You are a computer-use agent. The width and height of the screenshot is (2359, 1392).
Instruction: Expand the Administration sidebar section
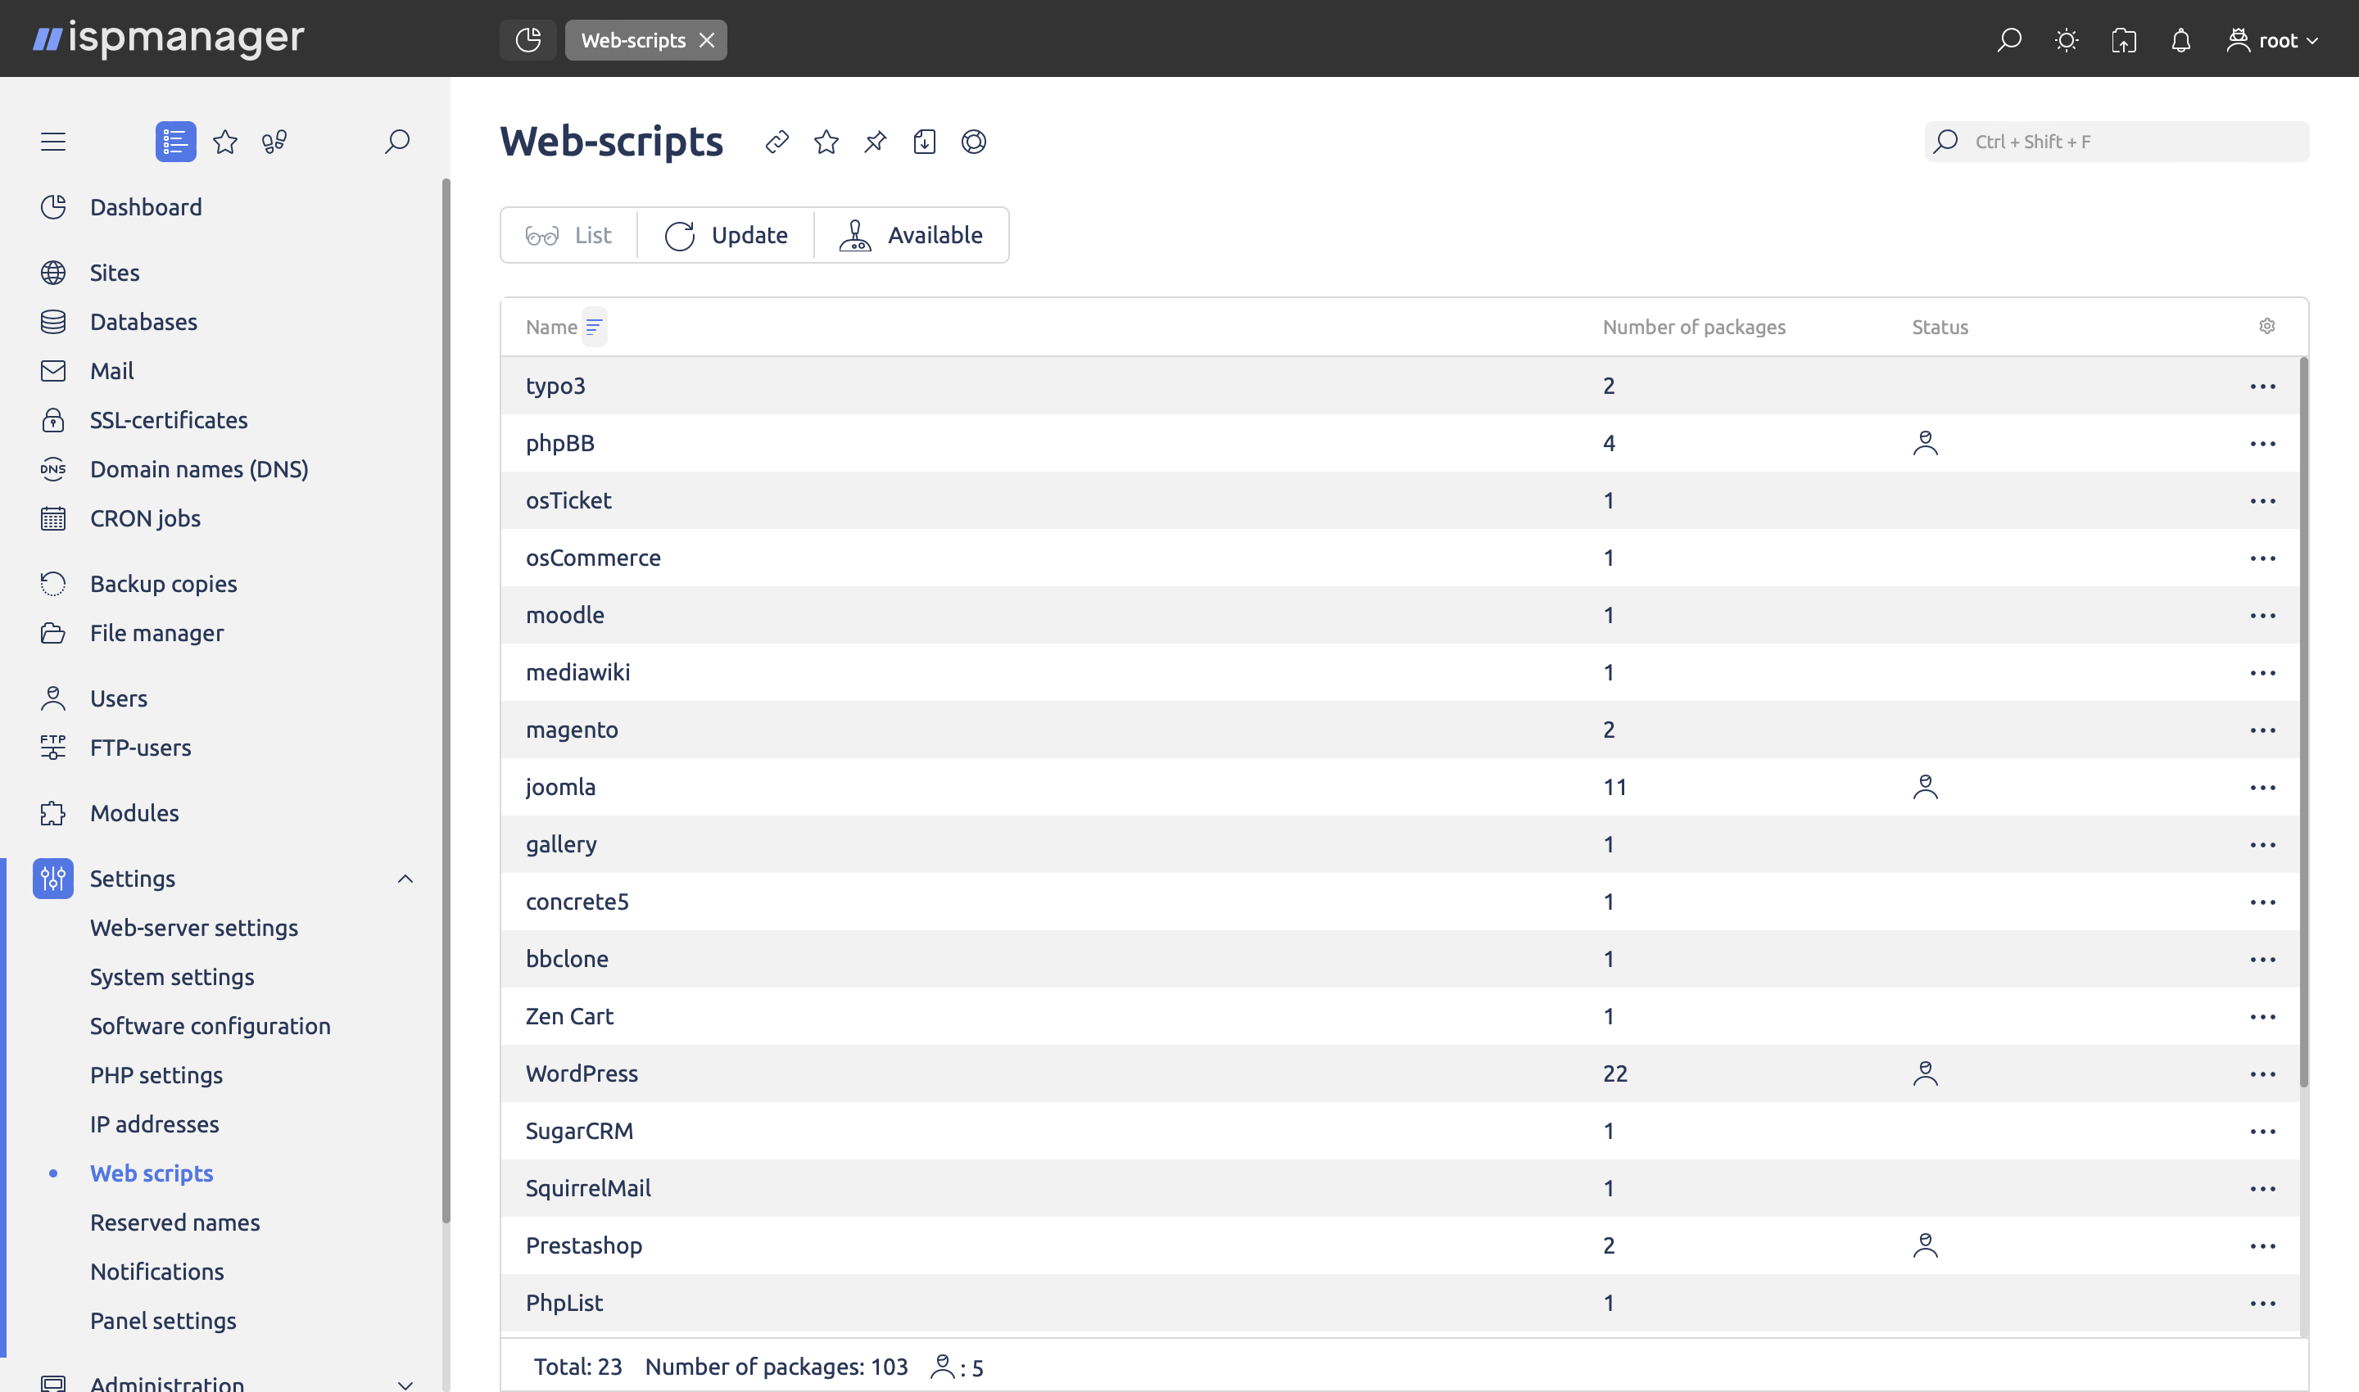[x=405, y=1384]
